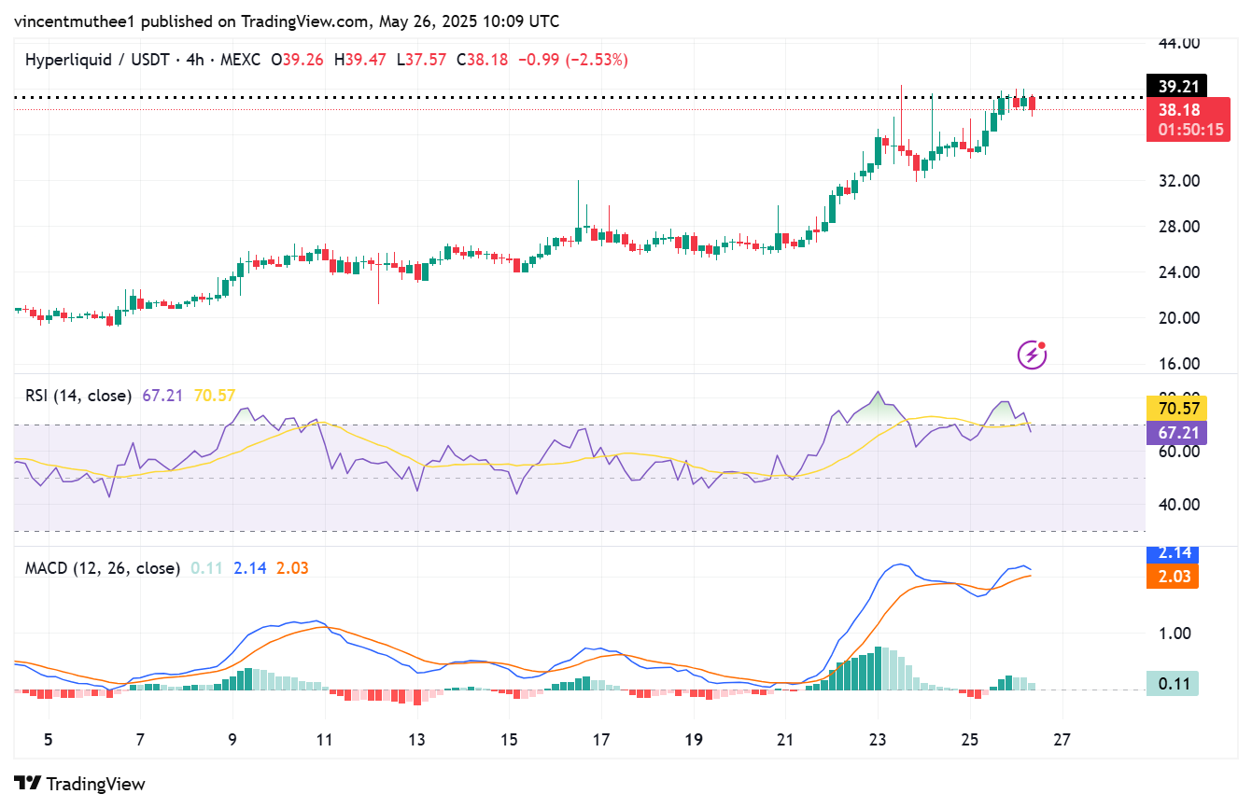Select the blue 2.14 MACD axis tag
This screenshot has width=1252, height=808.
(1172, 553)
